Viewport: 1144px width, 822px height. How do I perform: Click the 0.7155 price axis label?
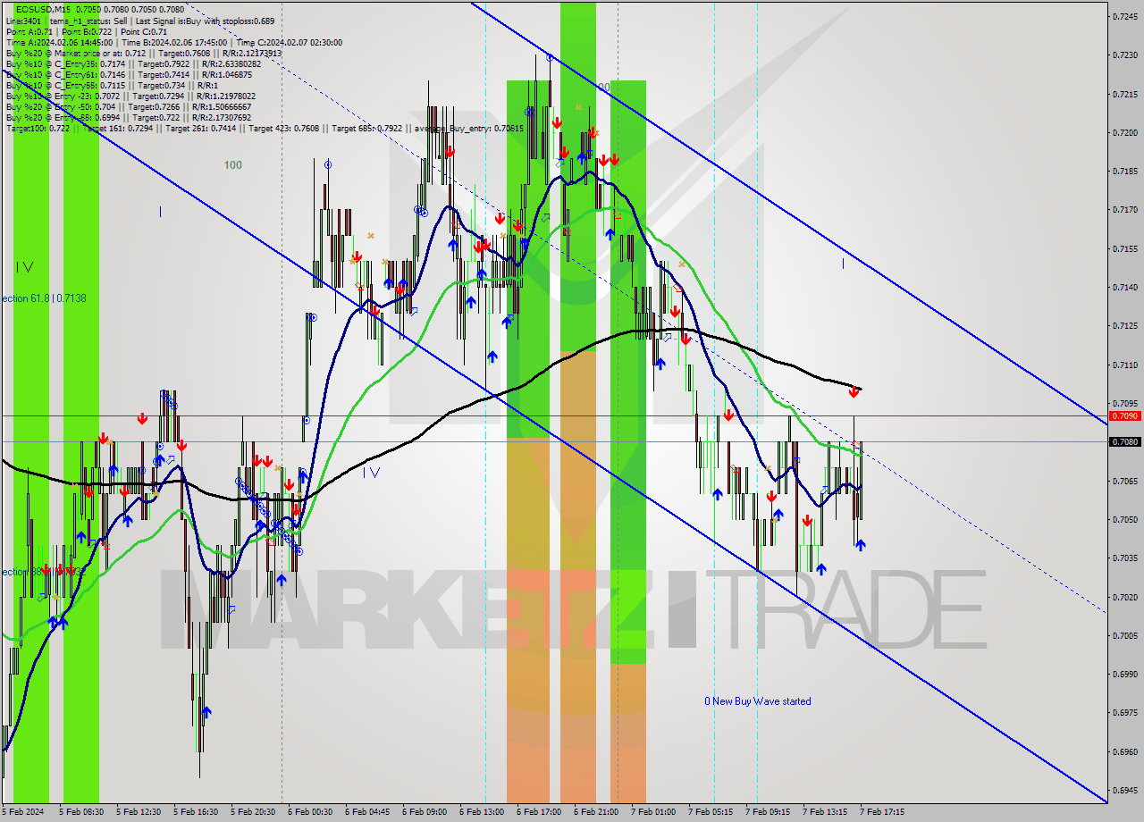point(1124,248)
